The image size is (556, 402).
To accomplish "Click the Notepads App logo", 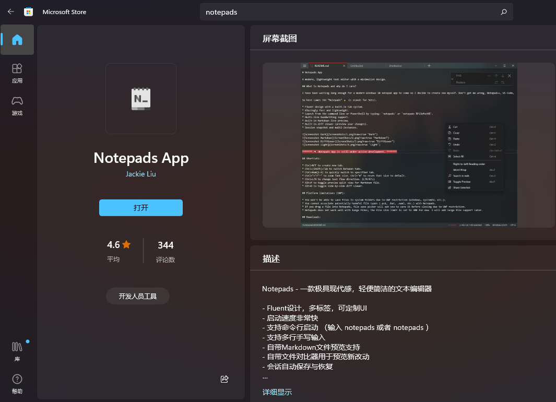I will [x=140, y=99].
